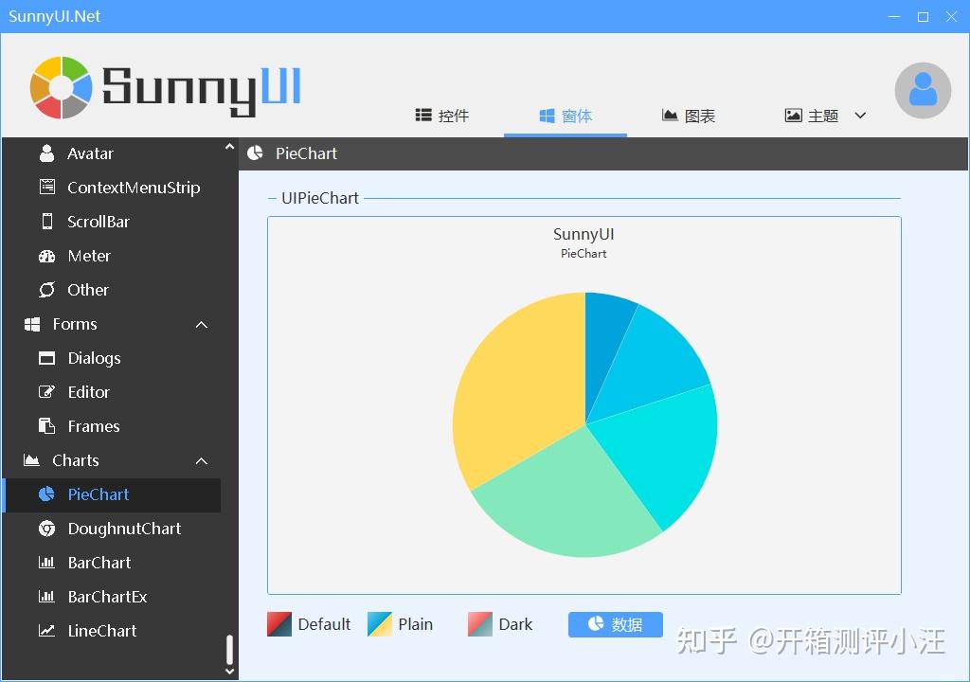Click the sidebar scroll up arrow

(x=229, y=147)
